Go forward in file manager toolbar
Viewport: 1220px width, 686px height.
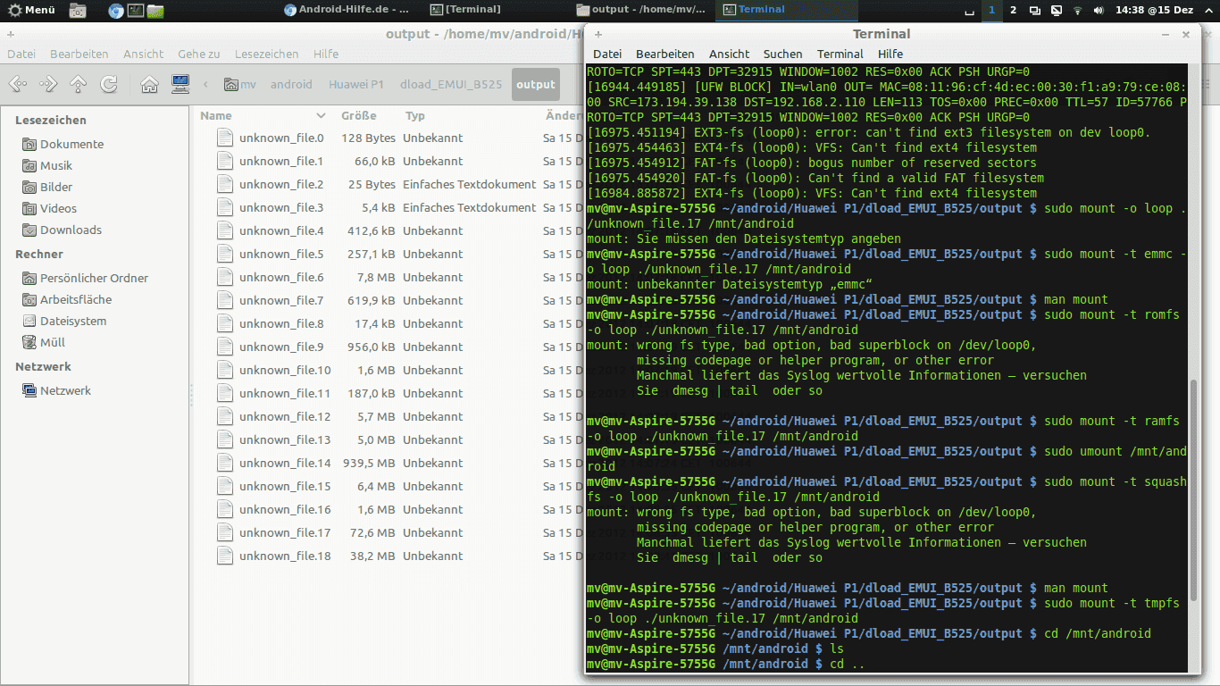pyautogui.click(x=48, y=84)
